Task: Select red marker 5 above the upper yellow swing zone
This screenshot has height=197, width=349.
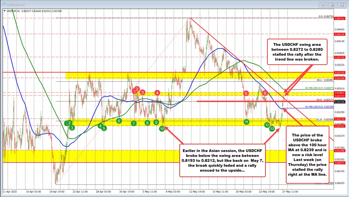Action: click(x=246, y=94)
